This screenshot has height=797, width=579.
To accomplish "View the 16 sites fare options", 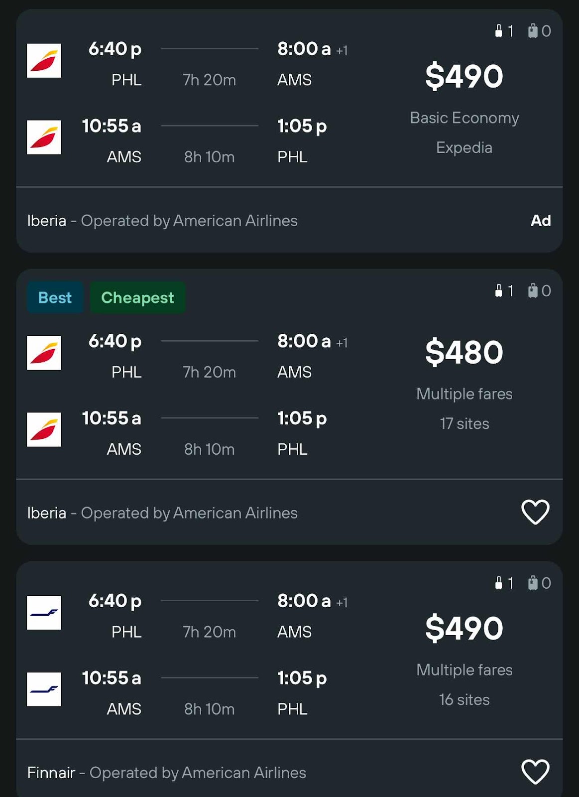I will point(464,700).
